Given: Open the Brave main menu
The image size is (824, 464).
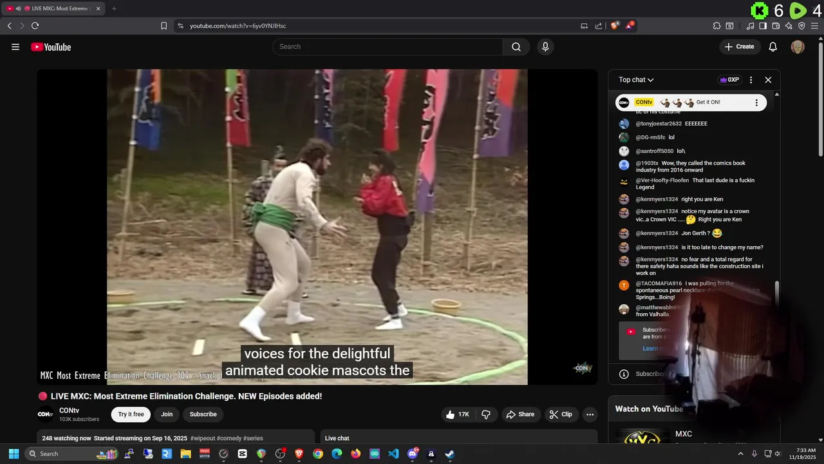Looking at the screenshot, I should pos(814,26).
